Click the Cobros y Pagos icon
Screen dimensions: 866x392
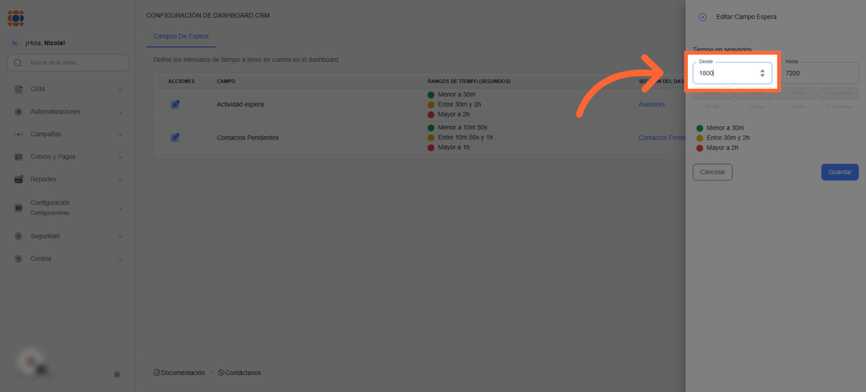click(18, 157)
